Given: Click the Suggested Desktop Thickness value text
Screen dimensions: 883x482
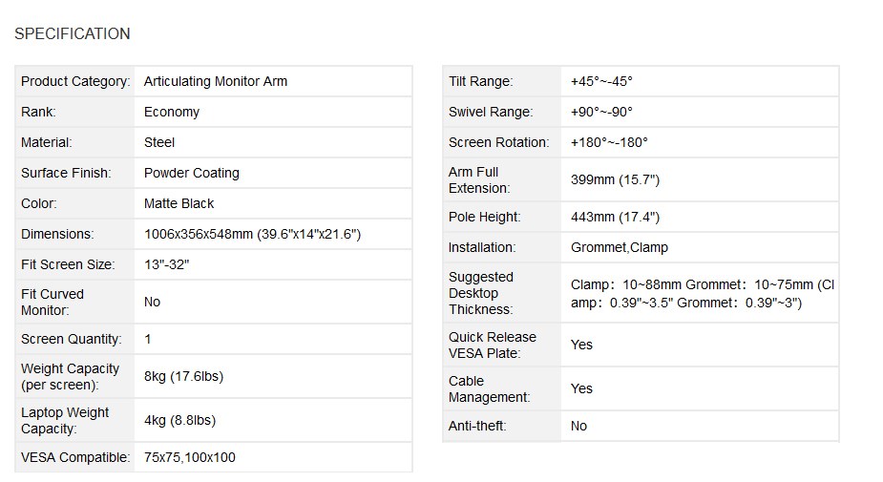Looking at the screenshot, I should coord(703,293).
